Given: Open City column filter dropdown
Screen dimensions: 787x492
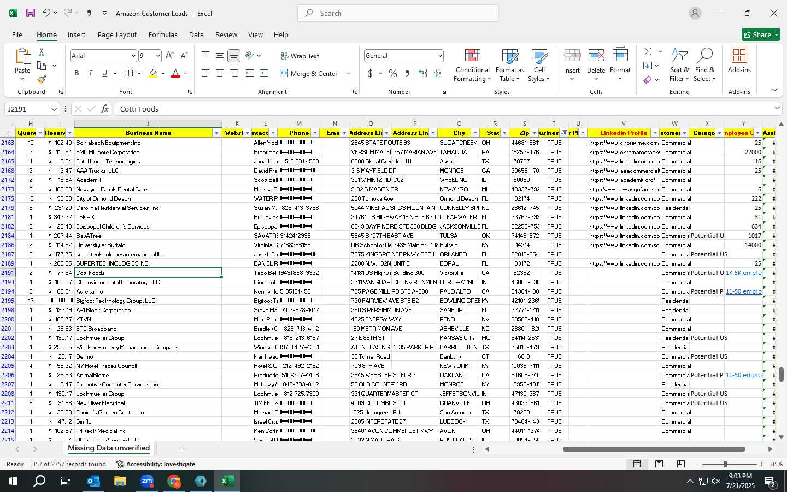Looking at the screenshot, I should [x=475, y=133].
